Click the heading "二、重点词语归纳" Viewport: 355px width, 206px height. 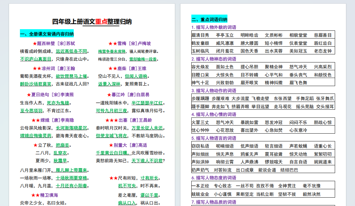(209, 20)
